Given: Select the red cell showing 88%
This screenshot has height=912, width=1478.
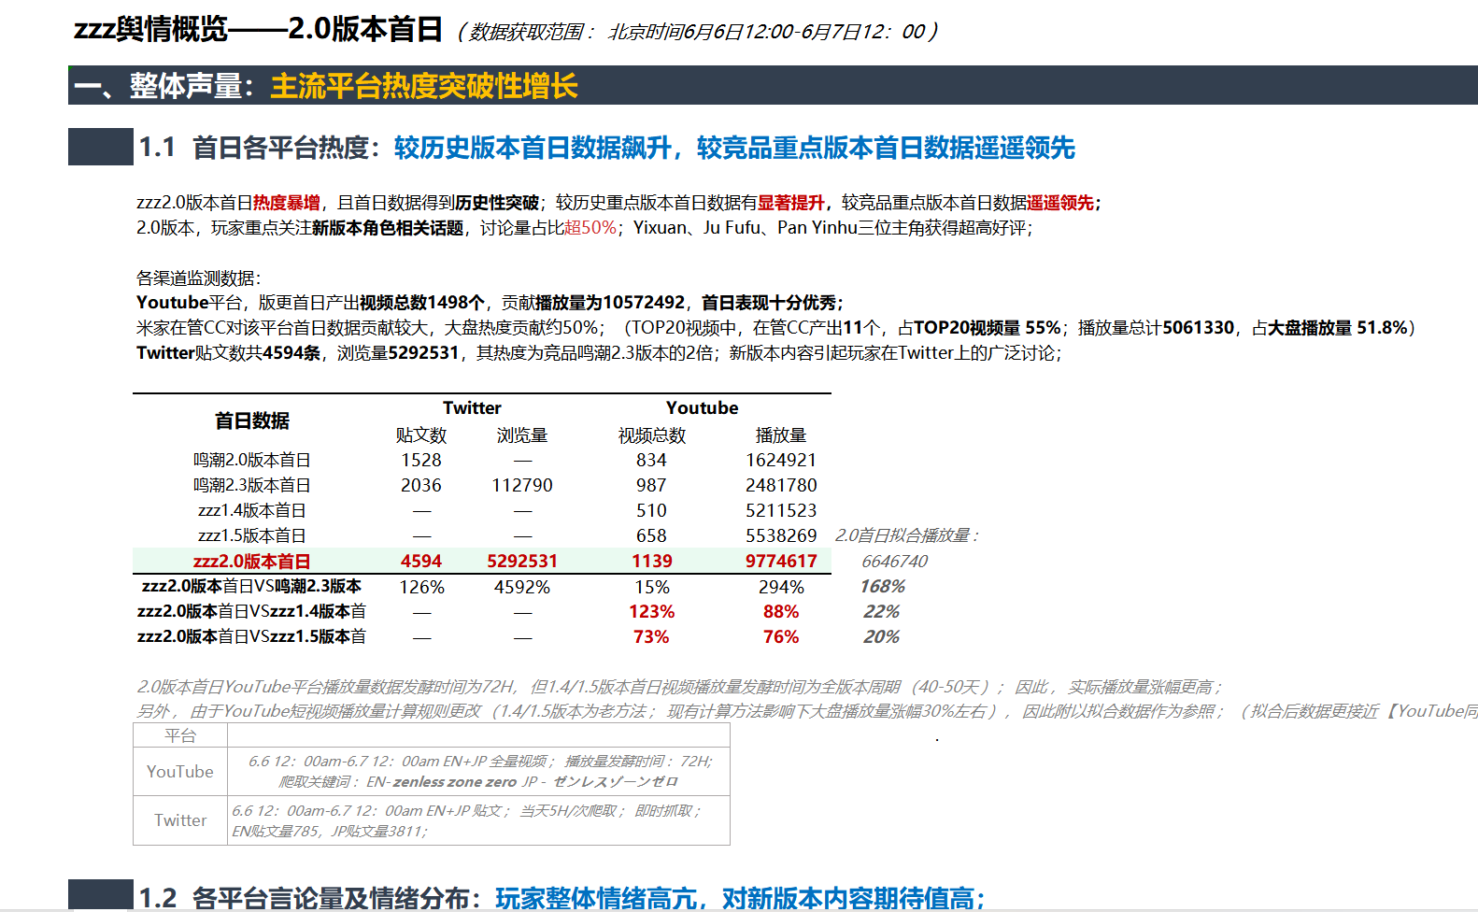Looking at the screenshot, I should [x=781, y=611].
